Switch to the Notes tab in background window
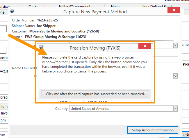Screen dimensions: 189x140 116,6
